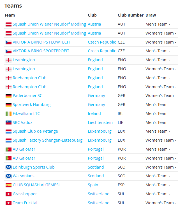Select the Spain club link
The height and width of the screenshot is (211, 178).
click(93, 185)
